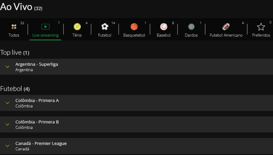
Task: Open the dartboard Dardos icon
Action: pyautogui.click(x=191, y=27)
